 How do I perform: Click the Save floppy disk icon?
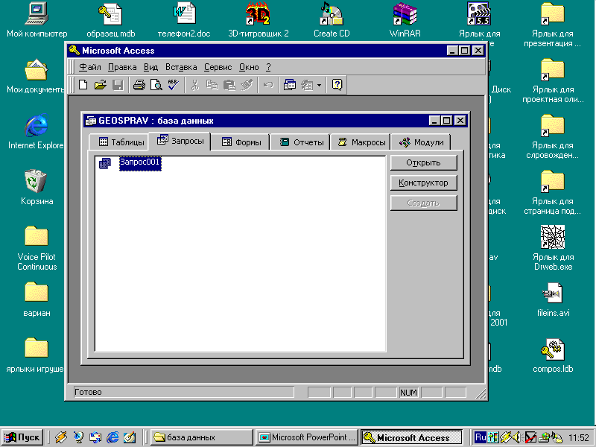click(118, 85)
